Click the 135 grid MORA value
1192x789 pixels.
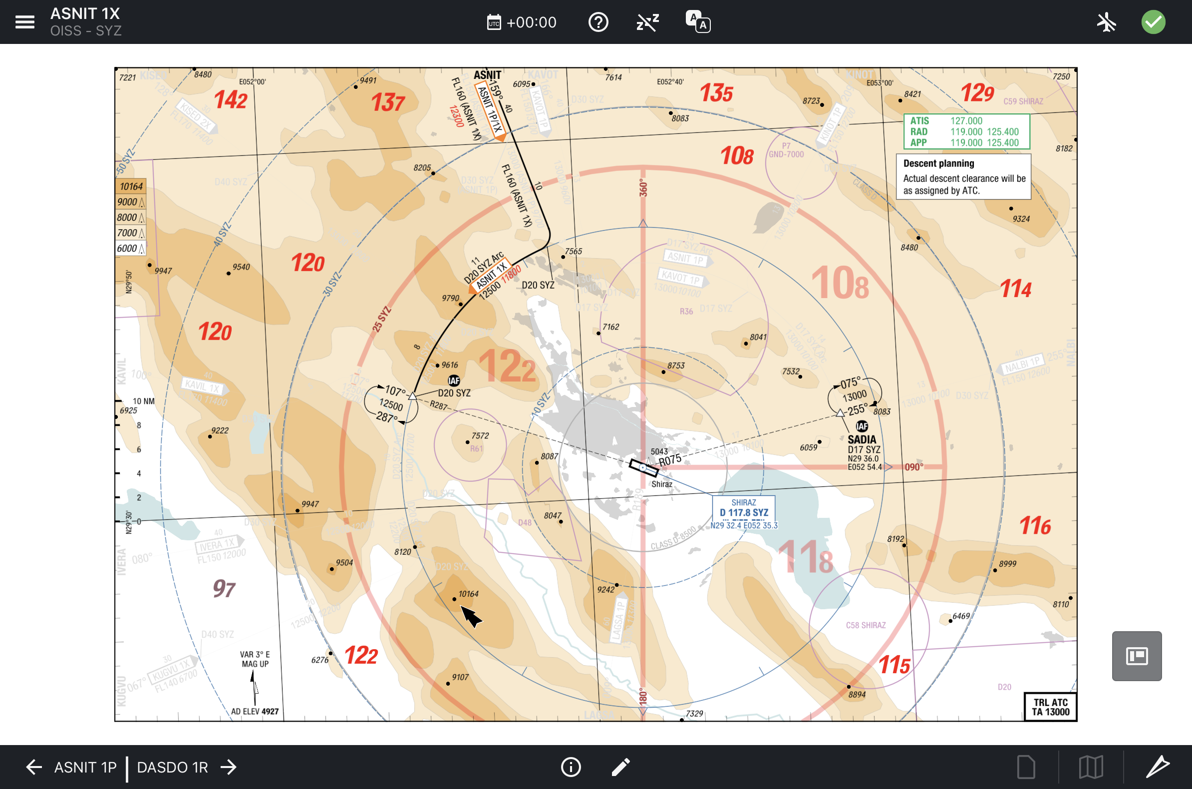(x=717, y=93)
